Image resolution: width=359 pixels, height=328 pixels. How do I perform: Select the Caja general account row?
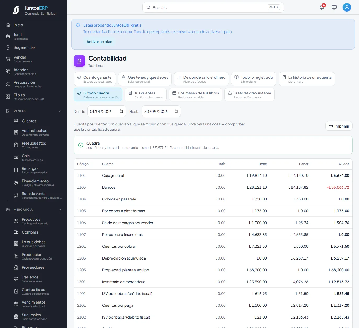tap(213, 175)
